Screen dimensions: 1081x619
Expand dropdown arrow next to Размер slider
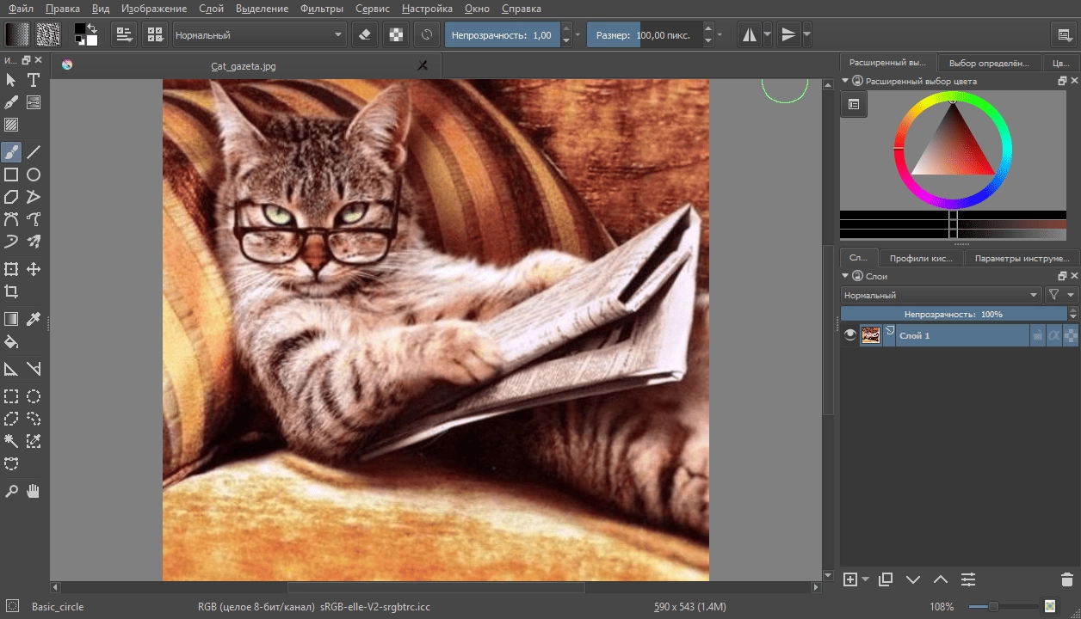tap(720, 35)
